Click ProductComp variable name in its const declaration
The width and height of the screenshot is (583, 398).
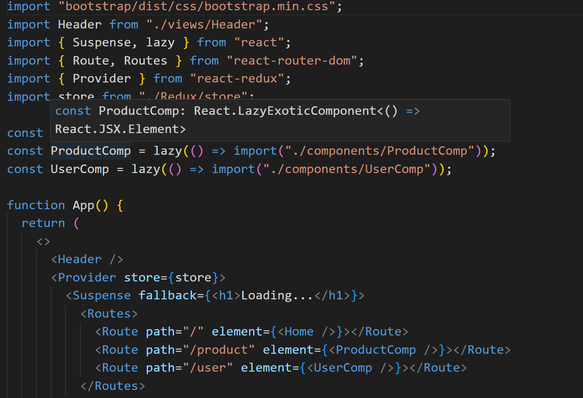click(x=91, y=151)
